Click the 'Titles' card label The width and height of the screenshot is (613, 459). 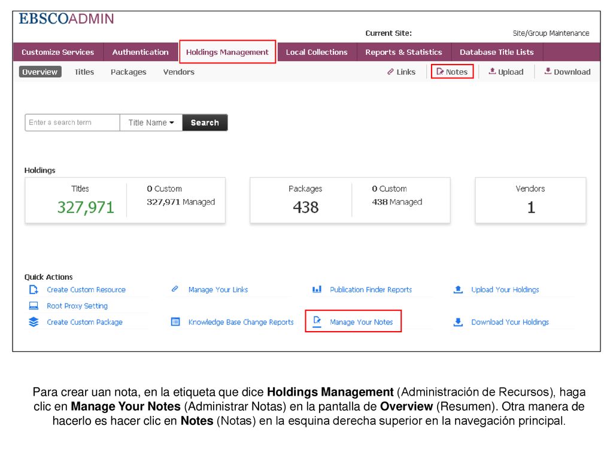click(80, 188)
